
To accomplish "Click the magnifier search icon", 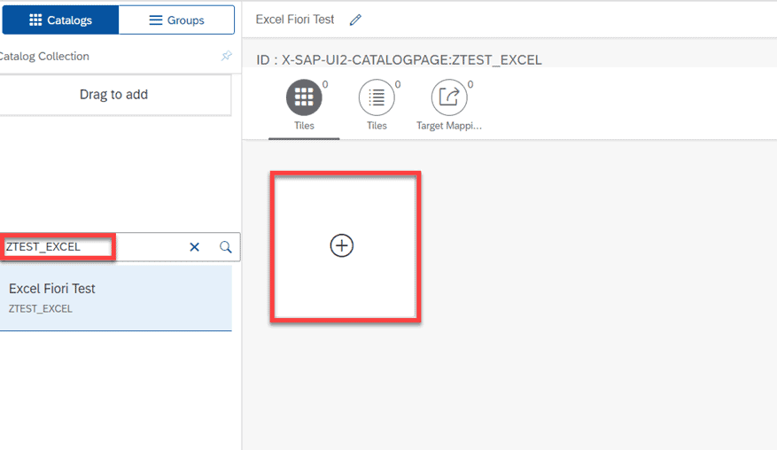I will (x=225, y=247).
